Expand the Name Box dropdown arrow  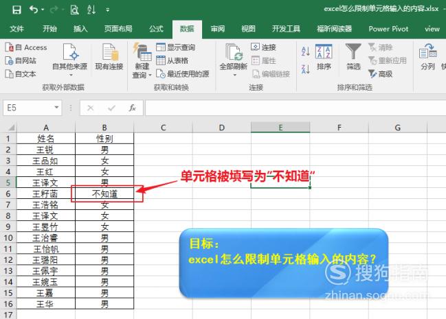coord(56,108)
